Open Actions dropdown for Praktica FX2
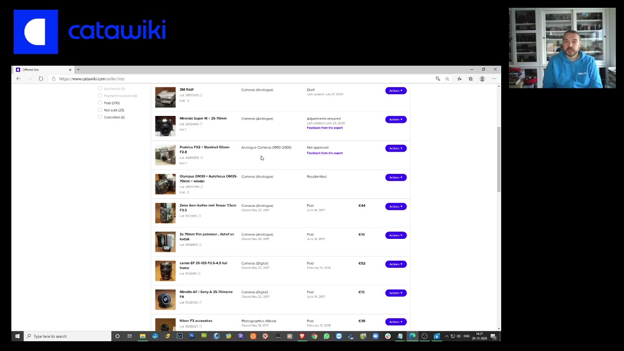Screen dimensions: 624x351 click(x=396, y=148)
